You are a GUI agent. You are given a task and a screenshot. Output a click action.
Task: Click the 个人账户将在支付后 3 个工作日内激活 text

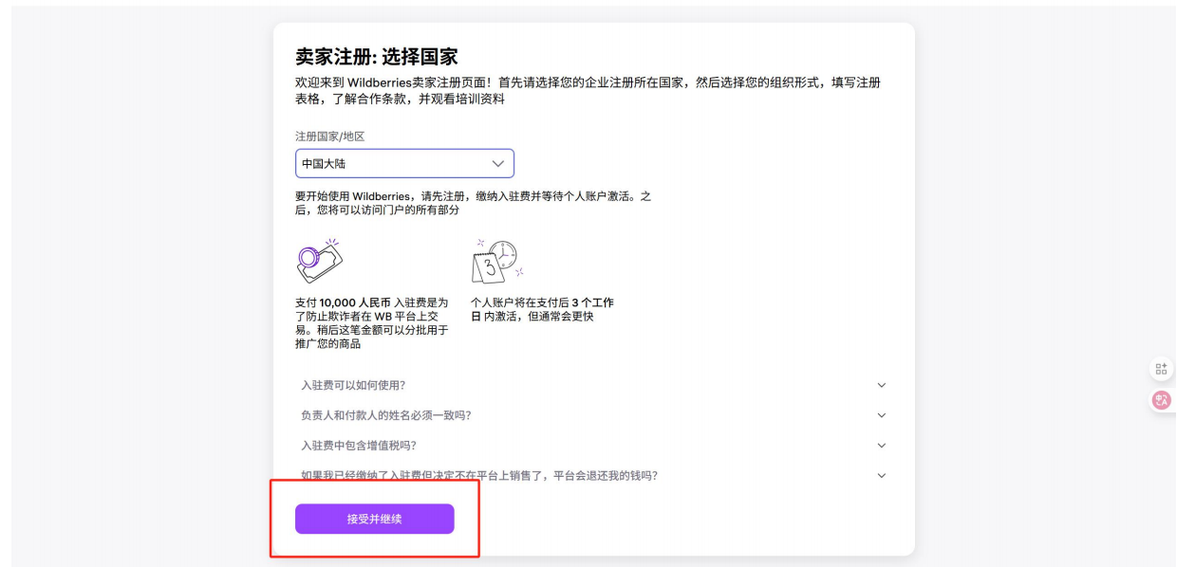click(x=542, y=309)
